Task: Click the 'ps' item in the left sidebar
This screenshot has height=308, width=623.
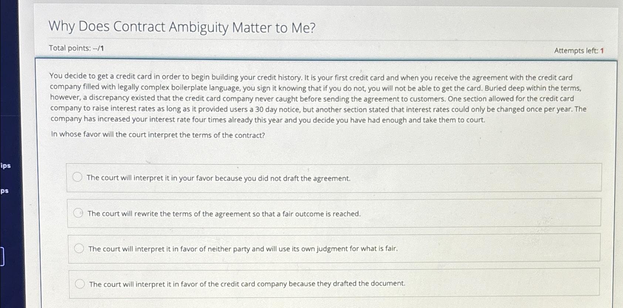Action: pyautogui.click(x=4, y=192)
